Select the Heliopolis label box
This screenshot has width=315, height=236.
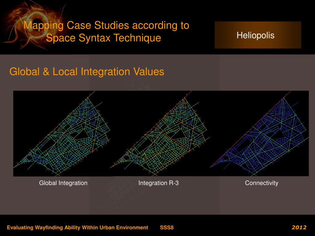click(x=258, y=35)
